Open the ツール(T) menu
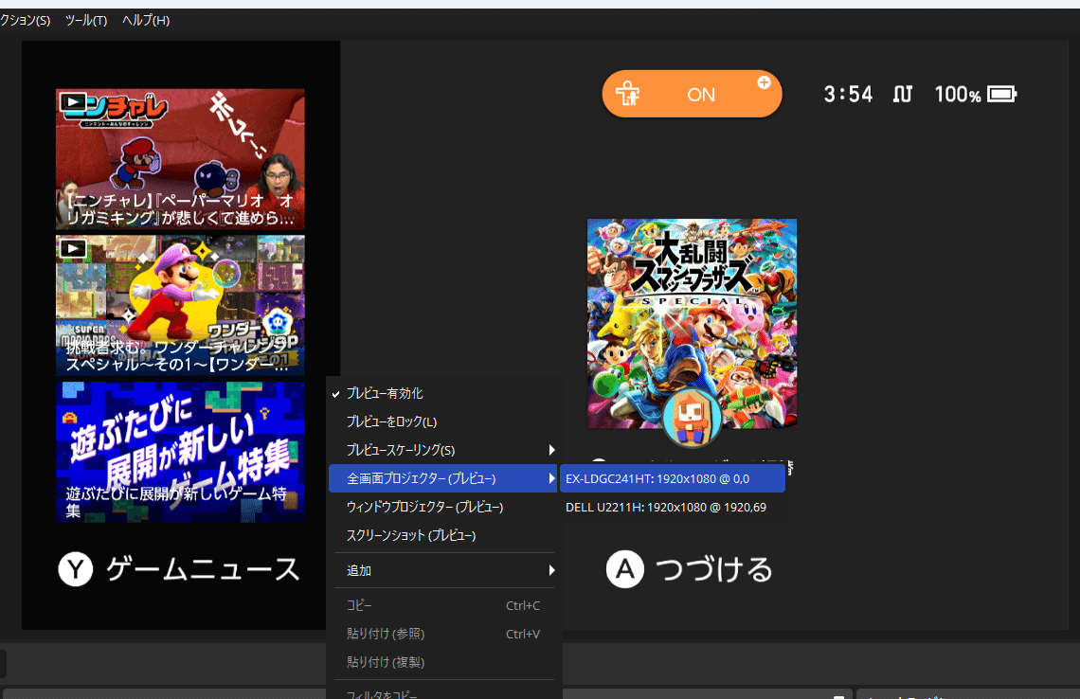The width and height of the screenshot is (1080, 699). click(86, 20)
